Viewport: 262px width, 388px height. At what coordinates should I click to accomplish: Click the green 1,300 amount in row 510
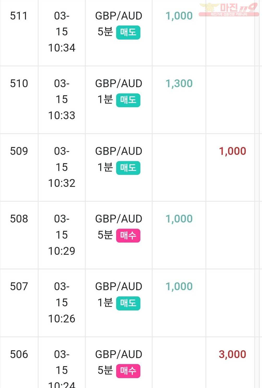tap(179, 84)
